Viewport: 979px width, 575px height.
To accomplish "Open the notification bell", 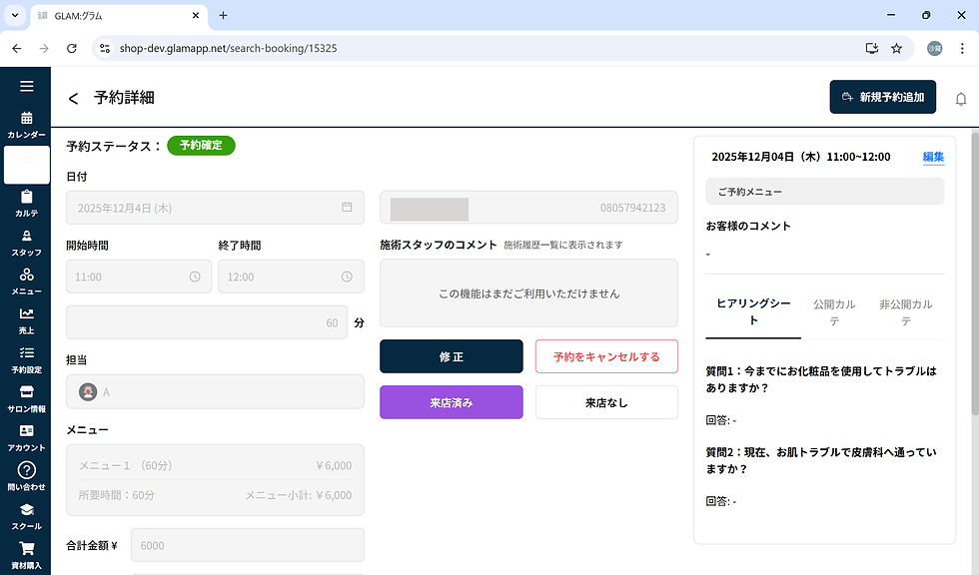I will pyautogui.click(x=961, y=99).
